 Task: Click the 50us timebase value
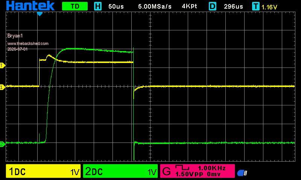(x=116, y=6)
